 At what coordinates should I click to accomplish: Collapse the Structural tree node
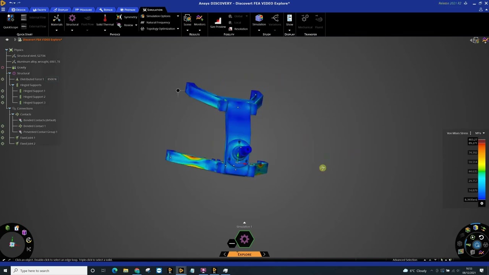point(10,73)
